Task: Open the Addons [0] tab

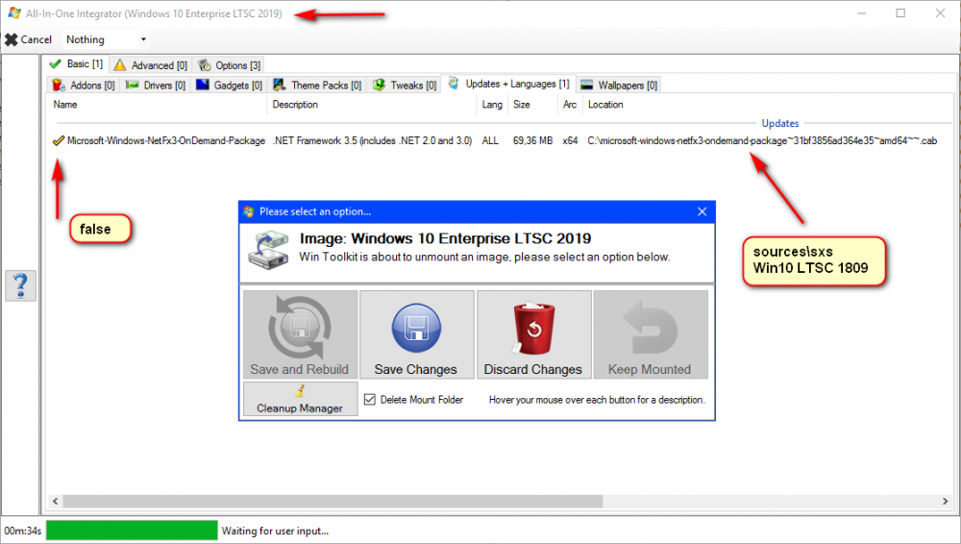Action: [83, 86]
